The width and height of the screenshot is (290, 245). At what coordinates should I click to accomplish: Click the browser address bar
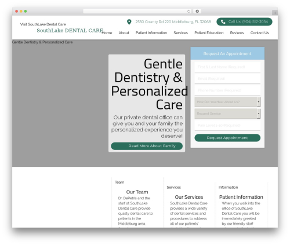click(137, 12)
